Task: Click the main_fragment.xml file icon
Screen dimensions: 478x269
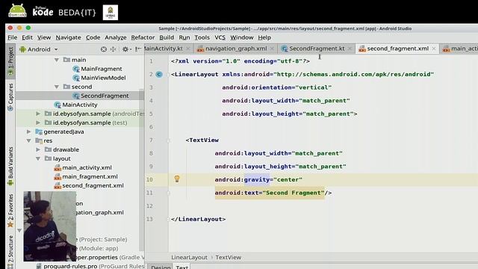Action: click(58, 176)
